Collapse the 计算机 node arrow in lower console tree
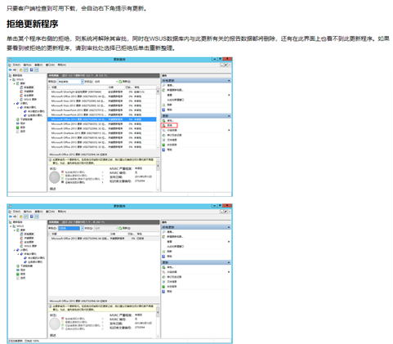This screenshot has width=393, height=344. pos(15,250)
